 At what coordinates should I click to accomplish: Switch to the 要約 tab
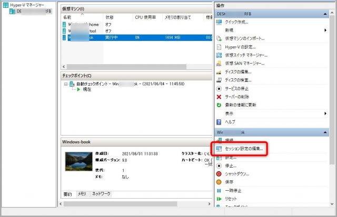68,194
